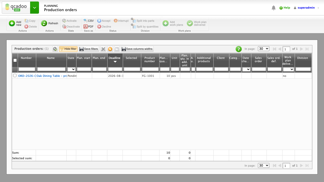Click the 2026-08-1 deadline cell
324x182 pixels.
tap(115, 76)
